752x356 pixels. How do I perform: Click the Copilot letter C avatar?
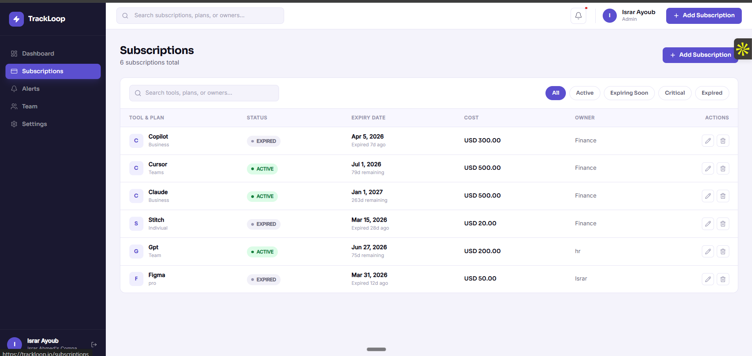pyautogui.click(x=136, y=140)
